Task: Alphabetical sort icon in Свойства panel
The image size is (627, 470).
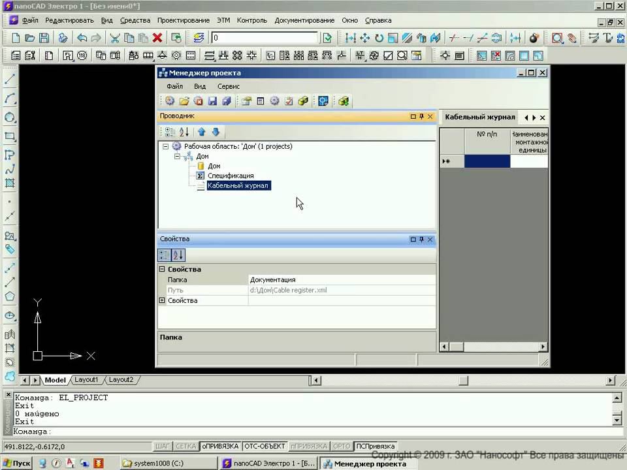Action: click(x=178, y=255)
